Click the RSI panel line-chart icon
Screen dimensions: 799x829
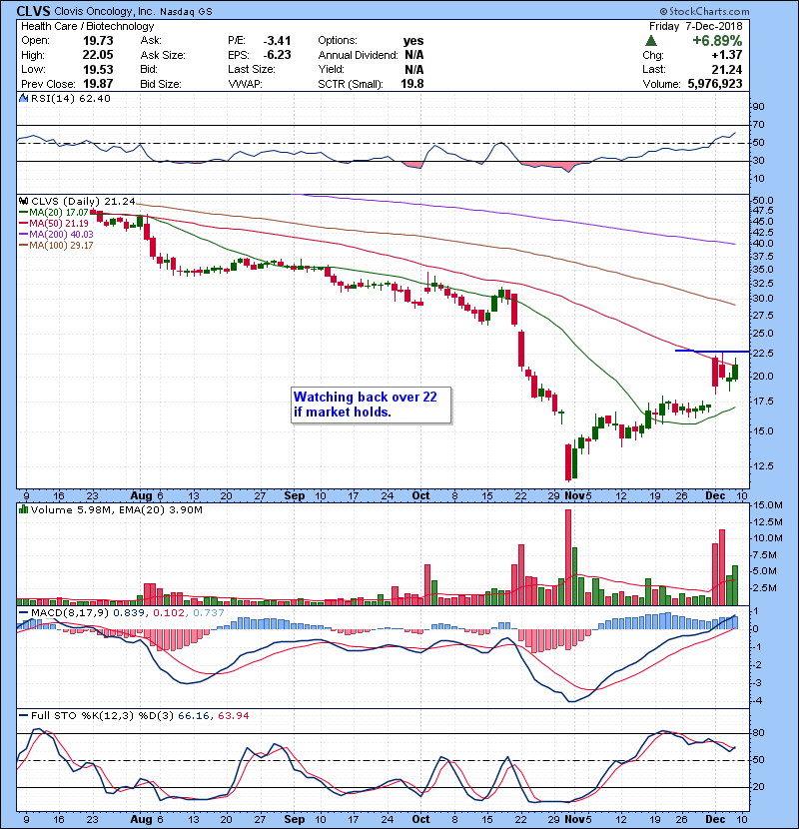23,98
